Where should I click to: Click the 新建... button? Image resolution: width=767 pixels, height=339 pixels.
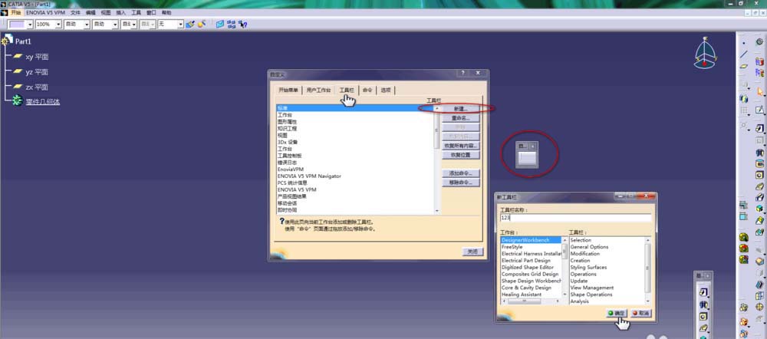coord(460,109)
